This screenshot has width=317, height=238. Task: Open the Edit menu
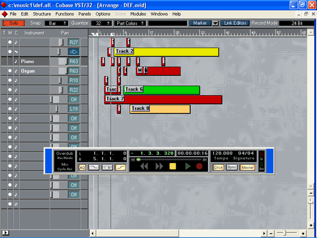(x=24, y=14)
